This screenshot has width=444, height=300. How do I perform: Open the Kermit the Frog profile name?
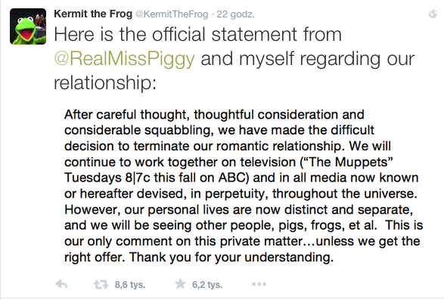click(x=93, y=14)
